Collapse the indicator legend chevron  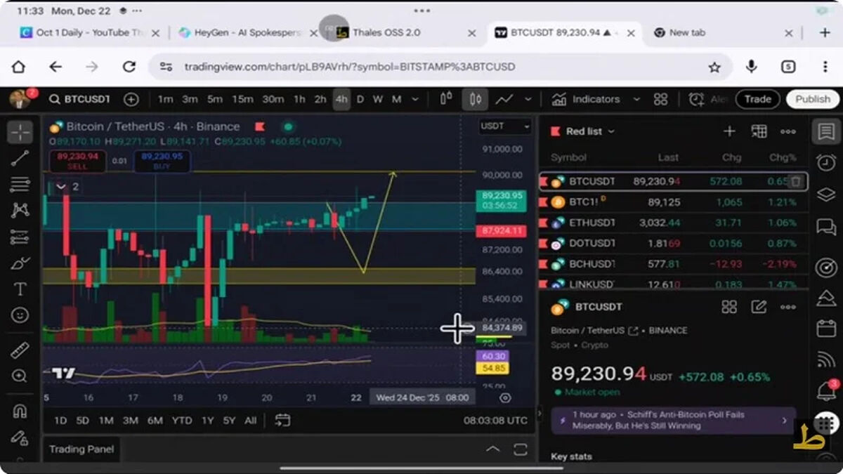point(61,187)
